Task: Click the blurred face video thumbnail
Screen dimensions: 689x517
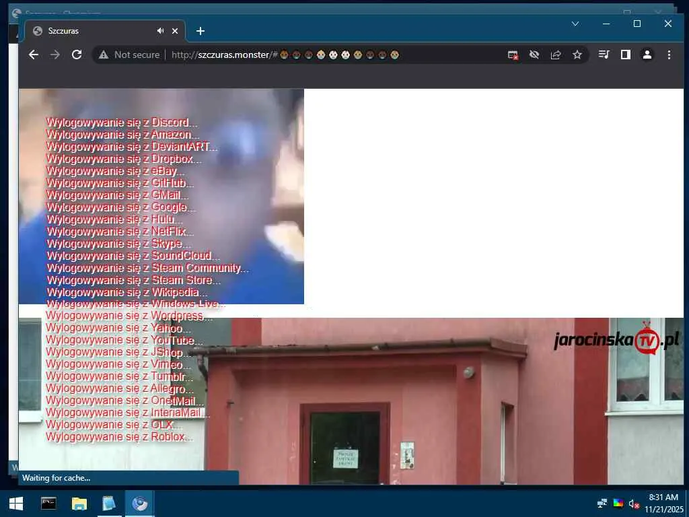Action: click(161, 197)
